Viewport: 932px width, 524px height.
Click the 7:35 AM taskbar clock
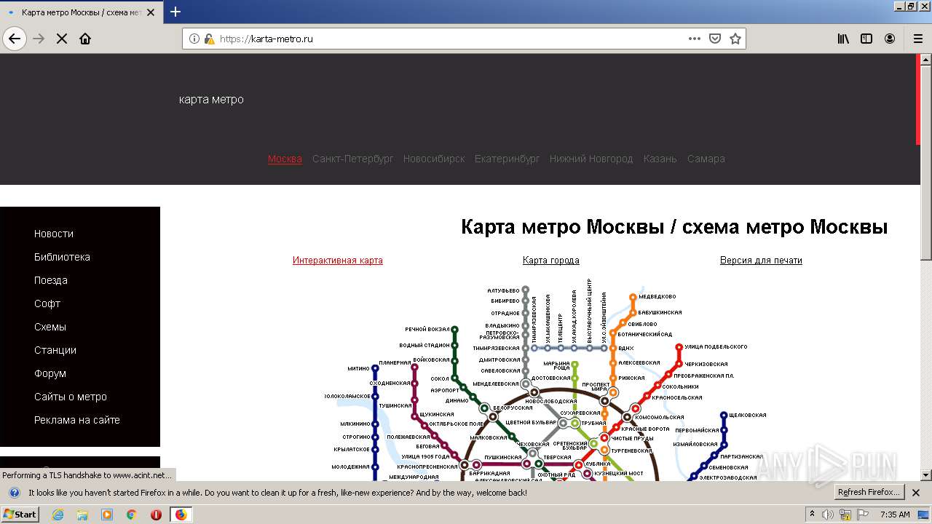pyautogui.click(x=895, y=515)
